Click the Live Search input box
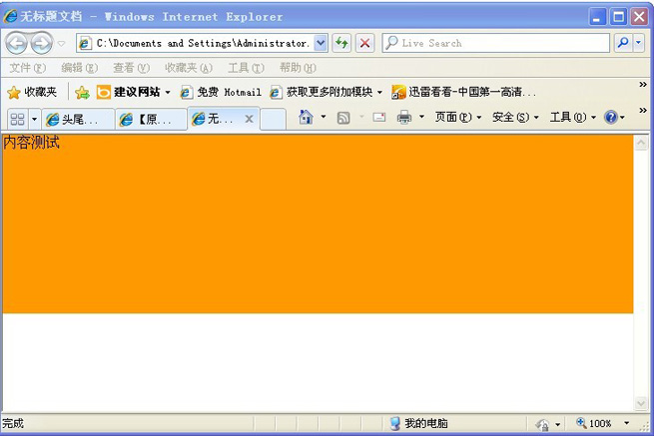Image resolution: width=654 pixels, height=436 pixels. pos(496,43)
